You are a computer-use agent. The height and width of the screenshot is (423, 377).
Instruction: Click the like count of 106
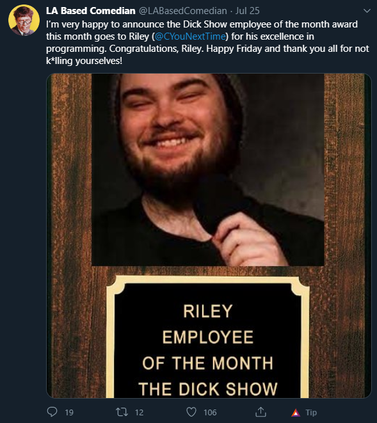coord(210,413)
